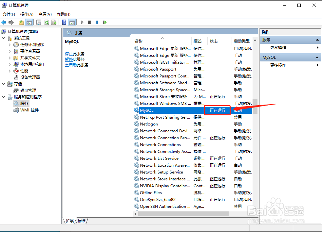Viewport: 322px width, 232px height.
Task: Collapse the 系统工具 tree node
Action: coord(4,38)
